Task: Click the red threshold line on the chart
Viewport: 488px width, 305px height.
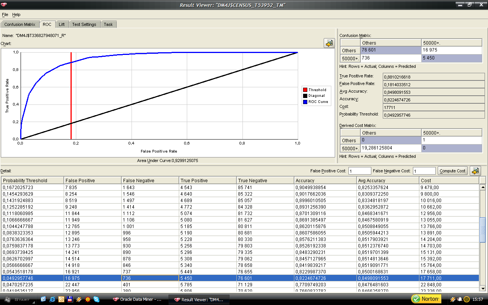Action: point(71,95)
